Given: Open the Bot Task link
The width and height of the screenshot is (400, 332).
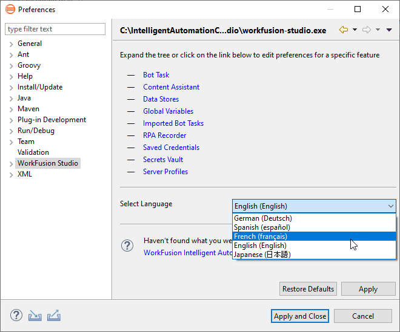Looking at the screenshot, I should pos(156,75).
